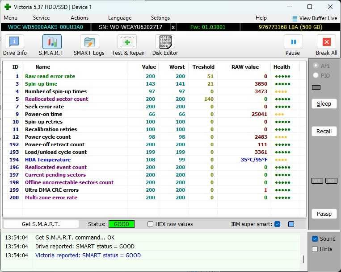Open the Service menu
Screen dimensions: 341x272
pos(41,18)
